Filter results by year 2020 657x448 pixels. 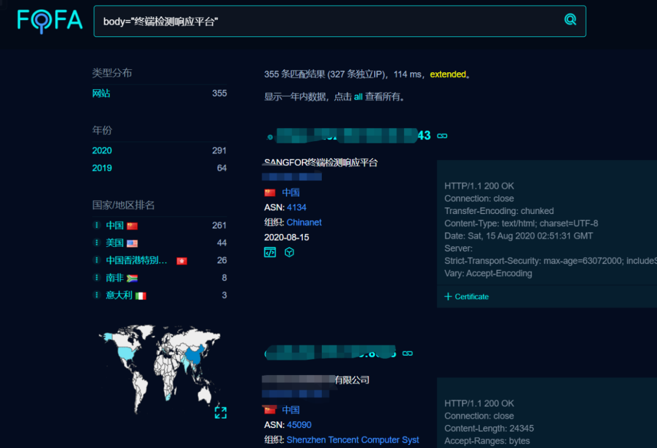click(102, 151)
